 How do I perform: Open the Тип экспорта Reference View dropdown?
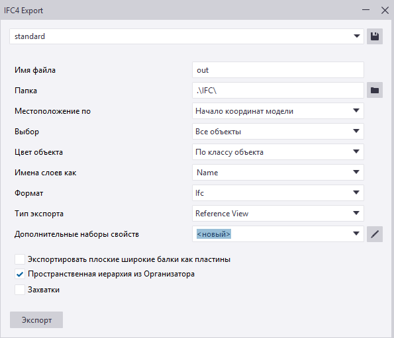(x=278, y=214)
